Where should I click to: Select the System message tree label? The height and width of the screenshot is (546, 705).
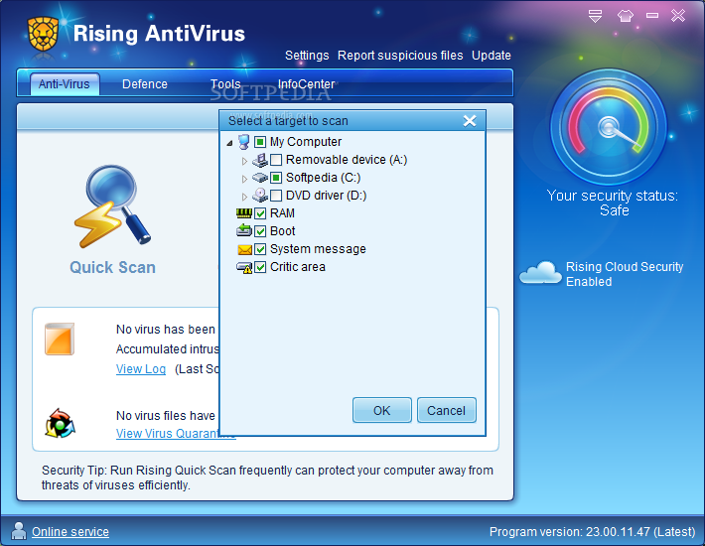tap(318, 249)
